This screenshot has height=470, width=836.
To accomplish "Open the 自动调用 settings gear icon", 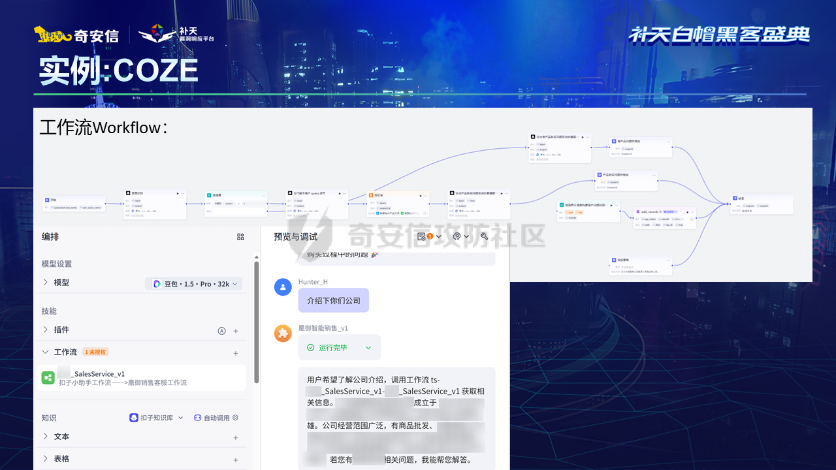I will click(236, 418).
